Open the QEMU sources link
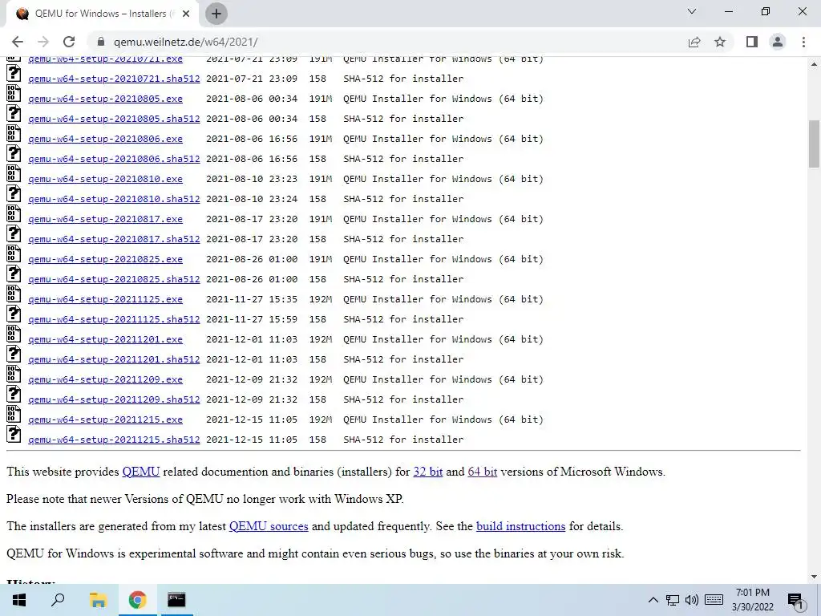Screen dimensions: 821x616 pyautogui.click(x=269, y=526)
